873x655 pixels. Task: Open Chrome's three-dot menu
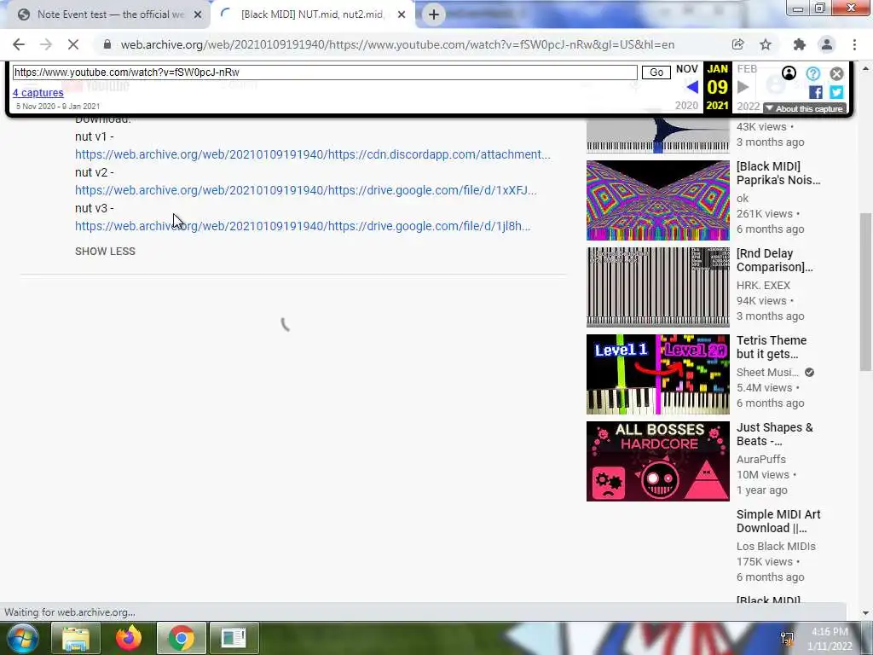pyautogui.click(x=854, y=44)
